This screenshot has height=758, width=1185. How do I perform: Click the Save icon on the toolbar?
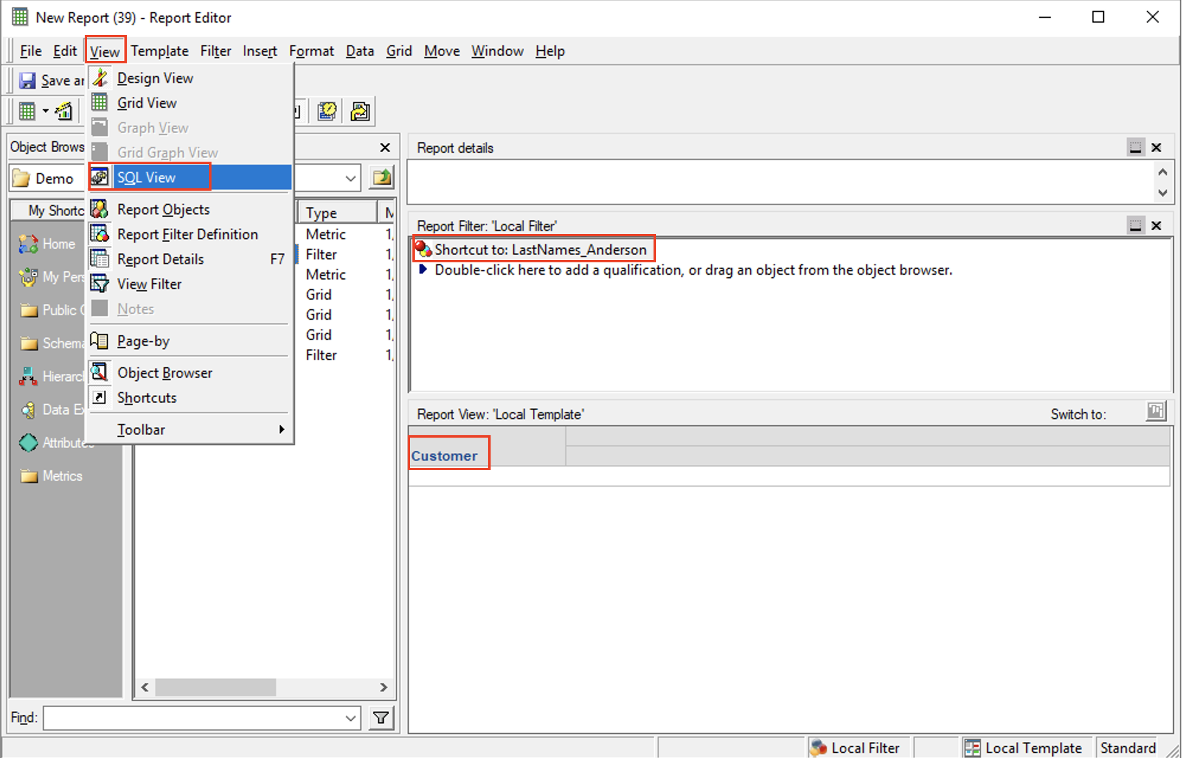click(x=27, y=80)
